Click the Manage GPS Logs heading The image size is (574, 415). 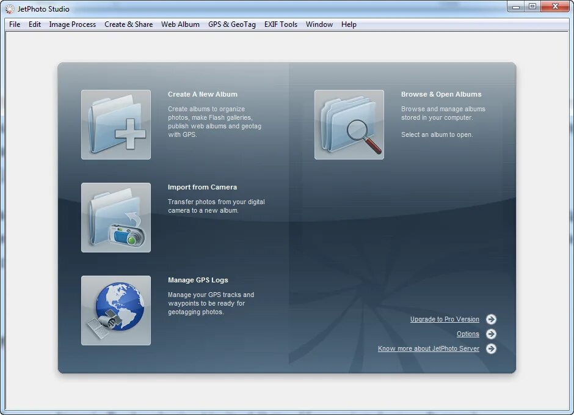tap(198, 280)
